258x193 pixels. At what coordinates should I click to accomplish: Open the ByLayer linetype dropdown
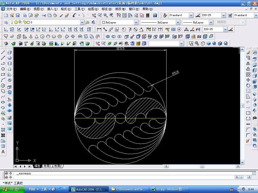click(x=178, y=22)
